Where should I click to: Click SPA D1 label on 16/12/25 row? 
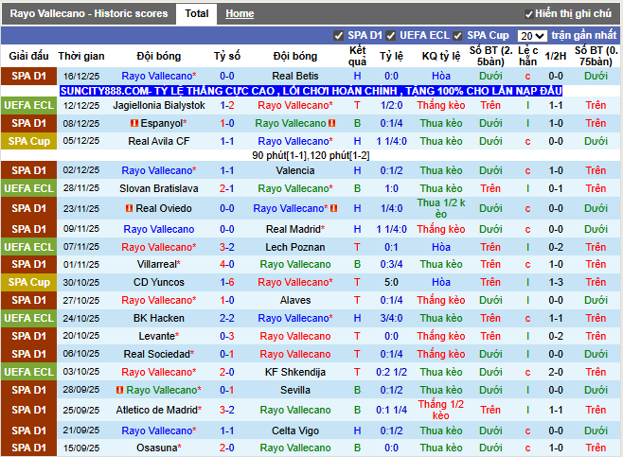click(x=28, y=76)
